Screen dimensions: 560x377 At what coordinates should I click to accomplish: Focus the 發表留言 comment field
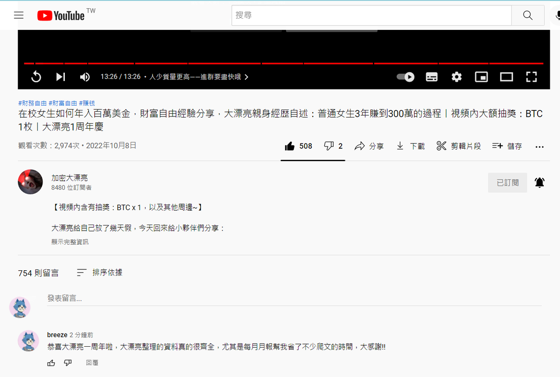tap(294, 298)
